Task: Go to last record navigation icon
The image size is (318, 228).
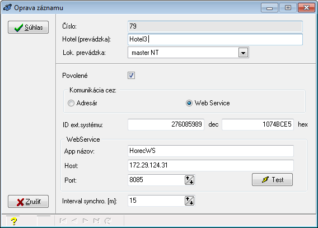Action: [x=96, y=221]
